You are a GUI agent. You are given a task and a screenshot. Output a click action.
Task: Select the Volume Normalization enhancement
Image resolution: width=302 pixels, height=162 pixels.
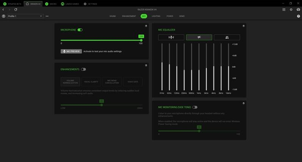[x=70, y=82]
